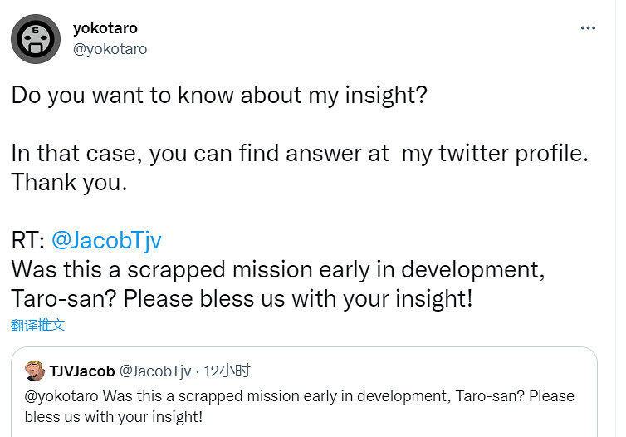Open the 12小时 timestamp of quoted tweet
626x437 pixels.
pos(227,371)
